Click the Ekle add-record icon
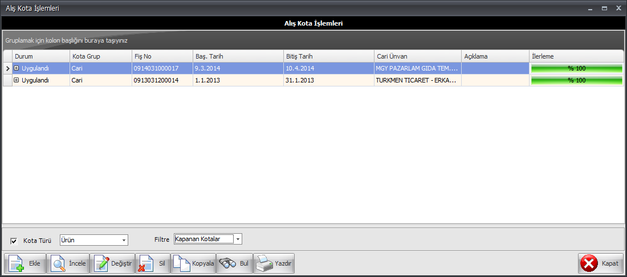Image resolution: width=627 pixels, height=277 pixels. click(x=16, y=264)
